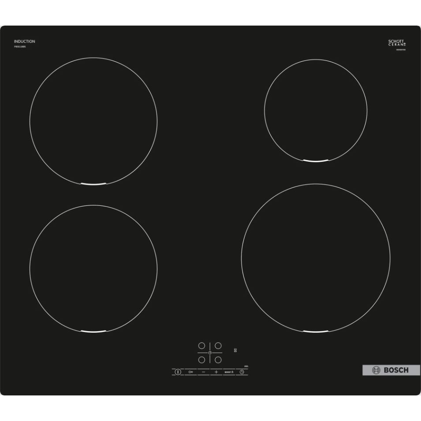Select the top-left zone selector circle
Screen dimensions: 421x421
click(x=201, y=346)
